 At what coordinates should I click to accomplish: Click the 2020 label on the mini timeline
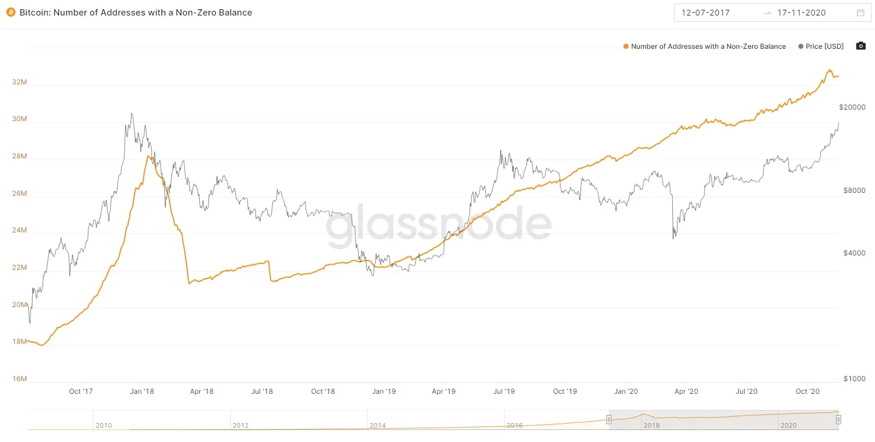[x=789, y=425]
